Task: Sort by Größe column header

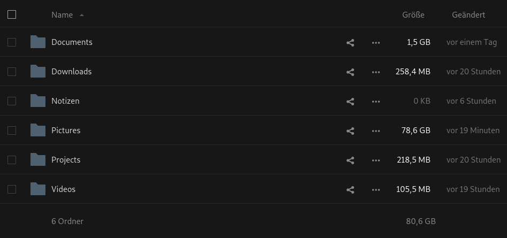Action: click(413, 15)
